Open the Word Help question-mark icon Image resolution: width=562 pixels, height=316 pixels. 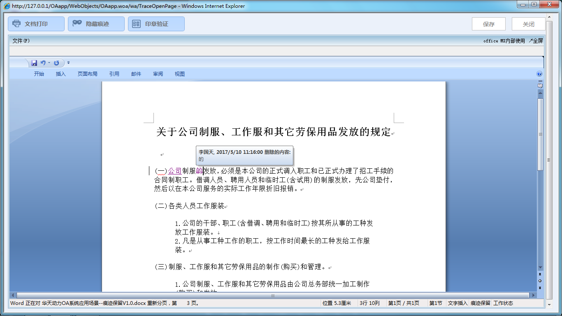coord(539,74)
